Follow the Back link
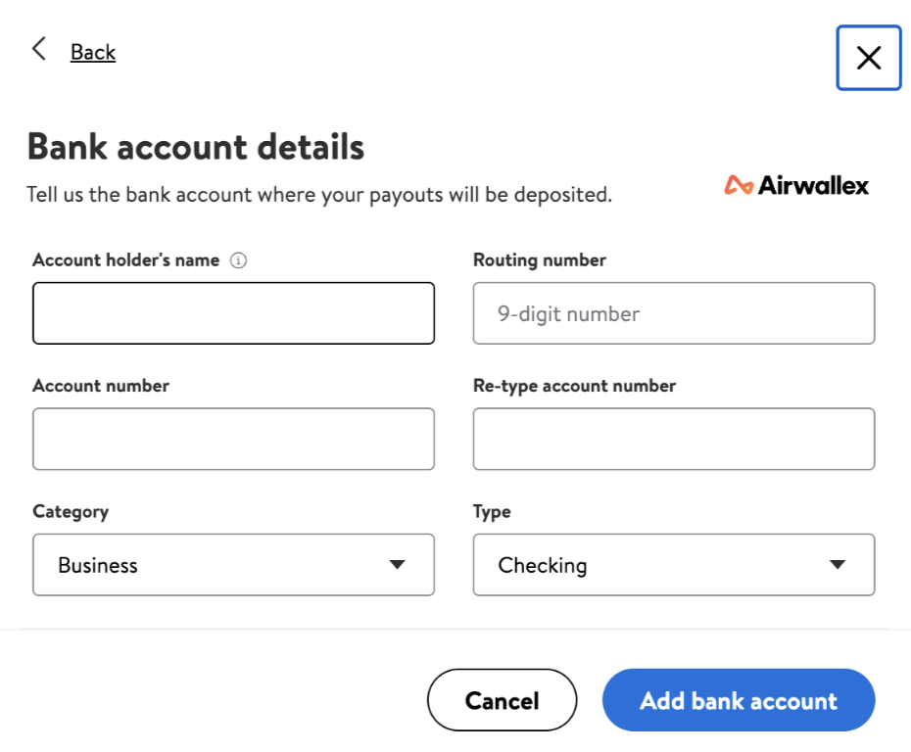The height and width of the screenshot is (752, 911). pyautogui.click(x=93, y=53)
